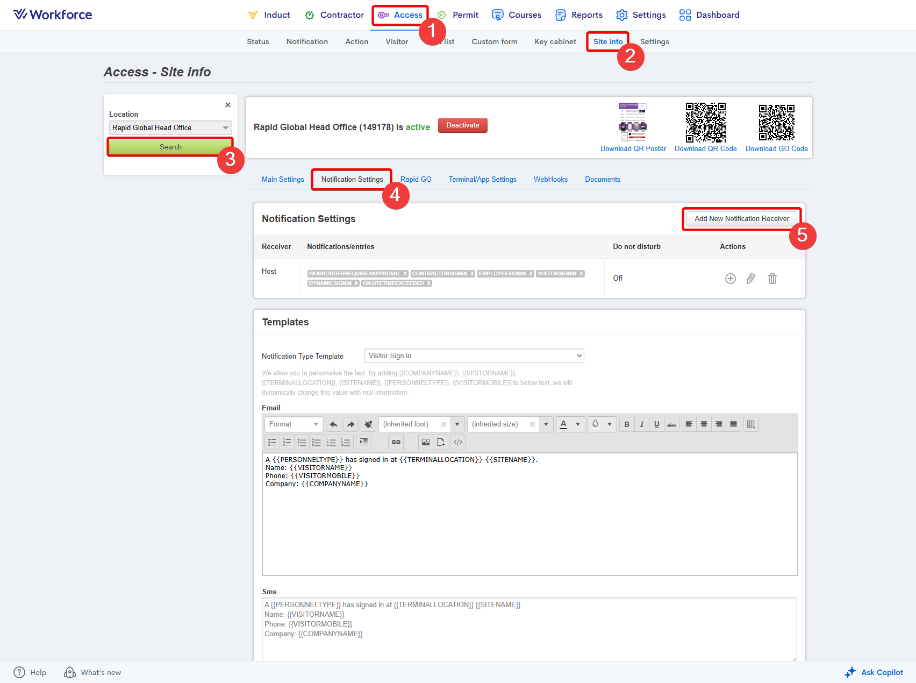Viewport: 916px width, 683px height.
Task: Open the Format paragraph style dropdown
Action: coord(294,424)
